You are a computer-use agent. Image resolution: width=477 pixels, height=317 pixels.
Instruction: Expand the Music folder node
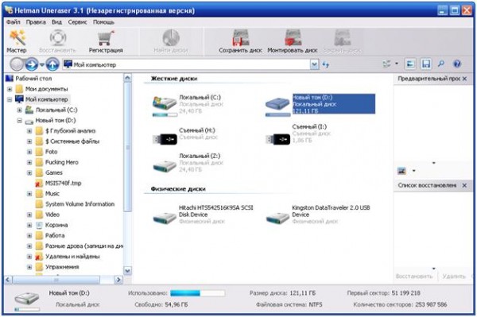click(x=29, y=194)
